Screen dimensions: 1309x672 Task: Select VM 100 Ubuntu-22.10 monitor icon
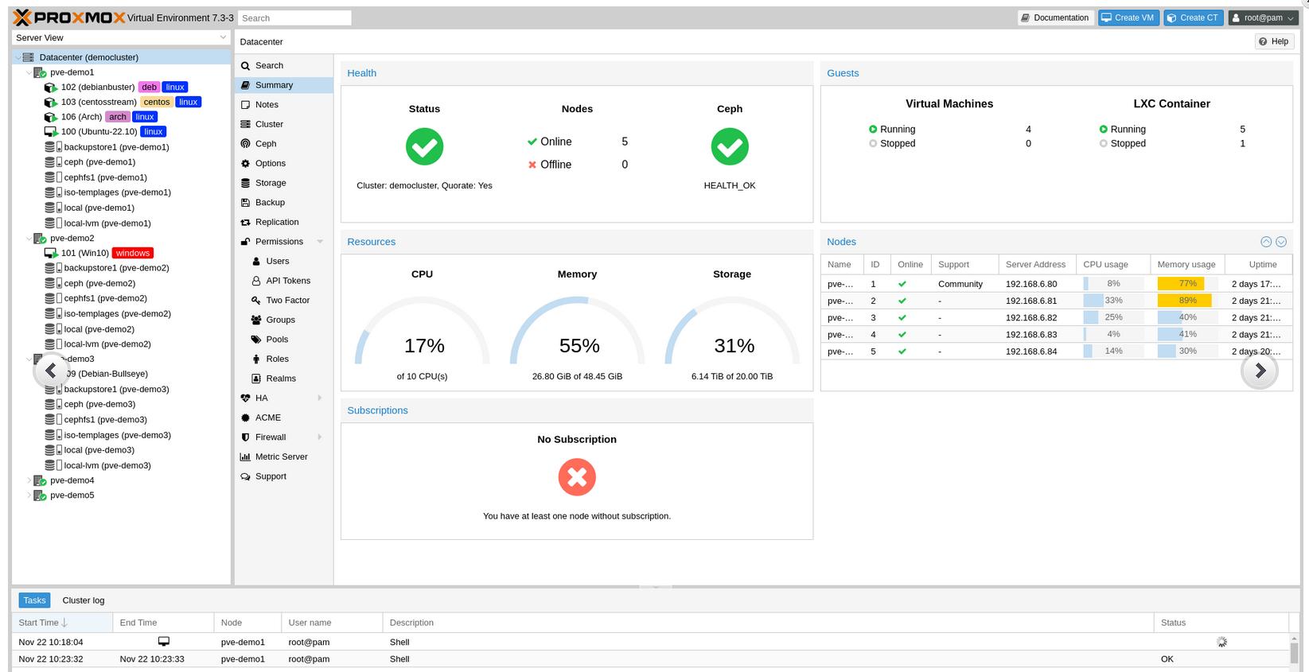pyautogui.click(x=50, y=132)
